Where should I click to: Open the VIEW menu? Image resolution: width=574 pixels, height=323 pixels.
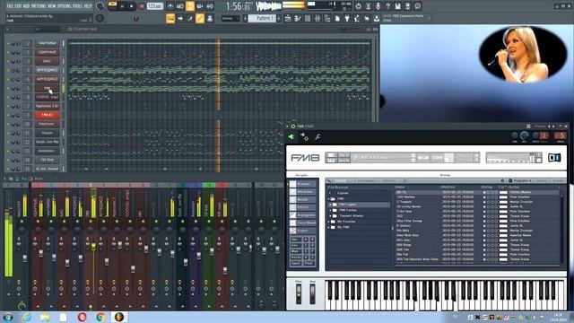point(52,6)
